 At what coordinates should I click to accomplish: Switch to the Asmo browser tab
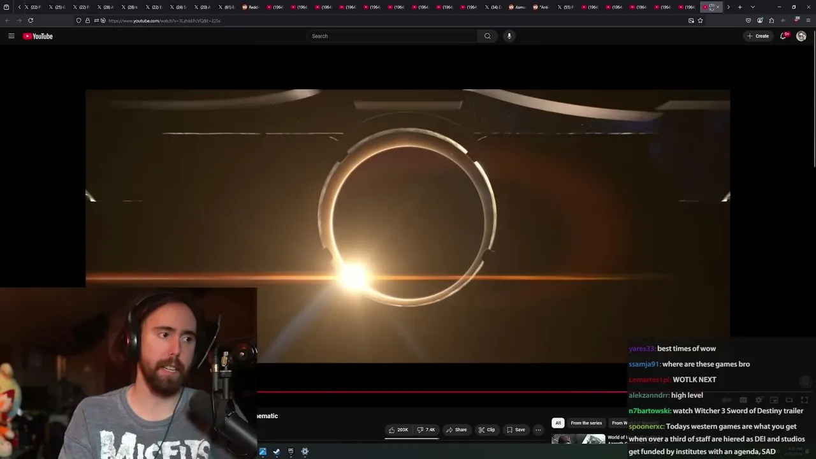coord(517,7)
